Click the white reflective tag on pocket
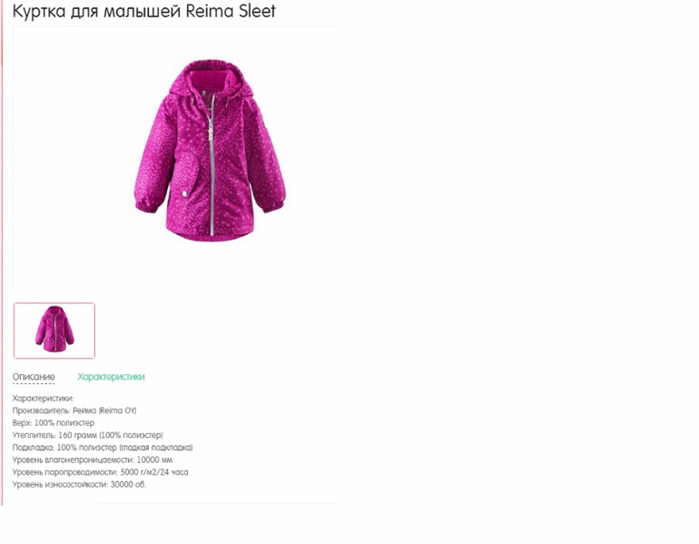Viewport: 699px width, 544px height. [x=184, y=194]
